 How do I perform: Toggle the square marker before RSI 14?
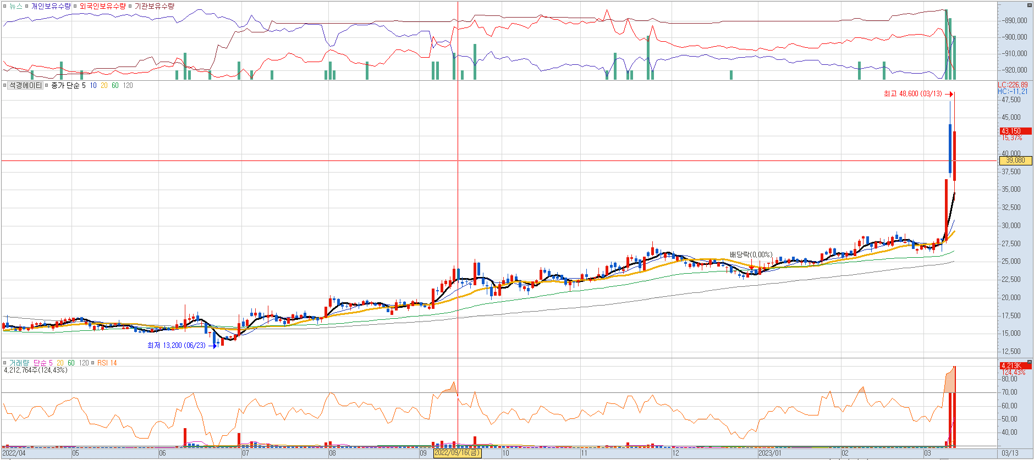[93, 363]
